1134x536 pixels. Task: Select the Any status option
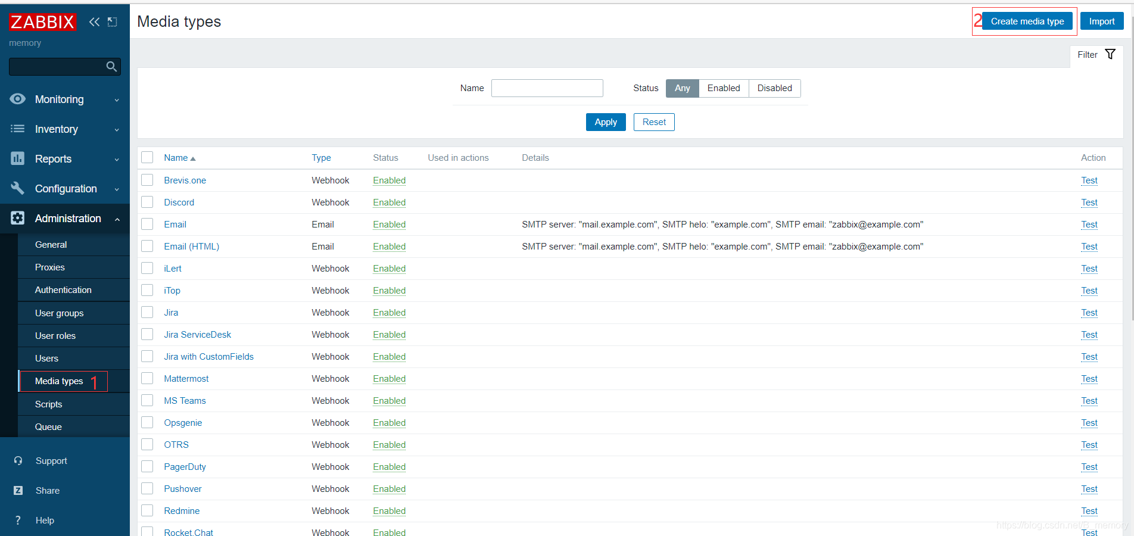coord(683,88)
